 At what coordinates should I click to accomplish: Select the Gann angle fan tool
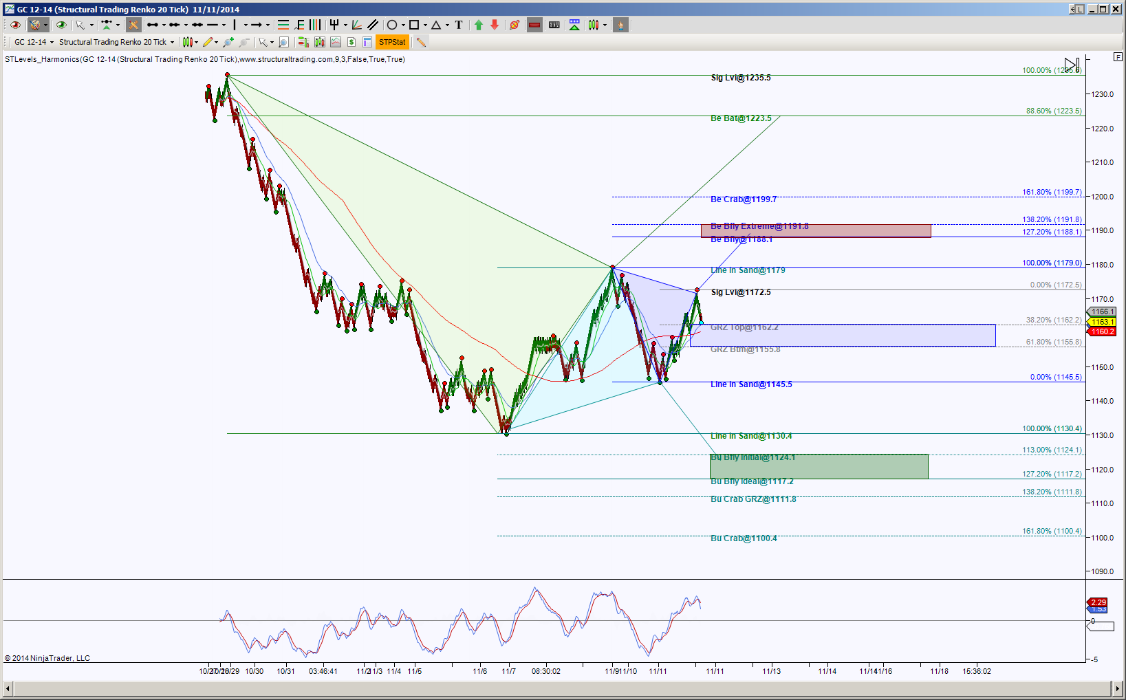356,25
